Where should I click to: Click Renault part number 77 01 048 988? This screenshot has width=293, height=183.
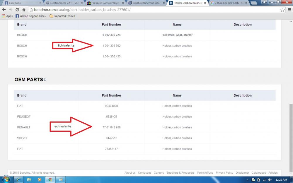pos(112,127)
